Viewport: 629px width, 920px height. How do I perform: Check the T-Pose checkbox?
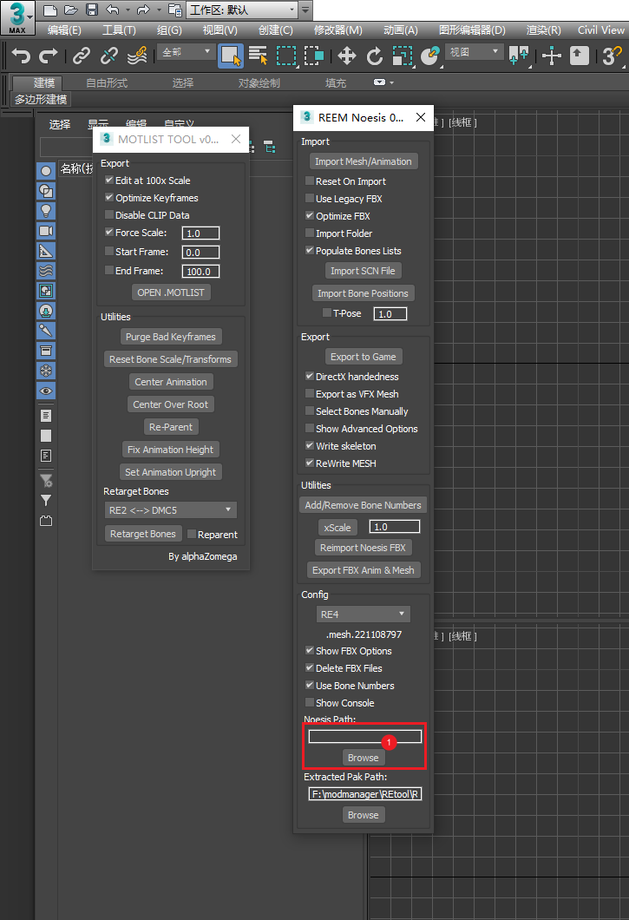(x=327, y=313)
